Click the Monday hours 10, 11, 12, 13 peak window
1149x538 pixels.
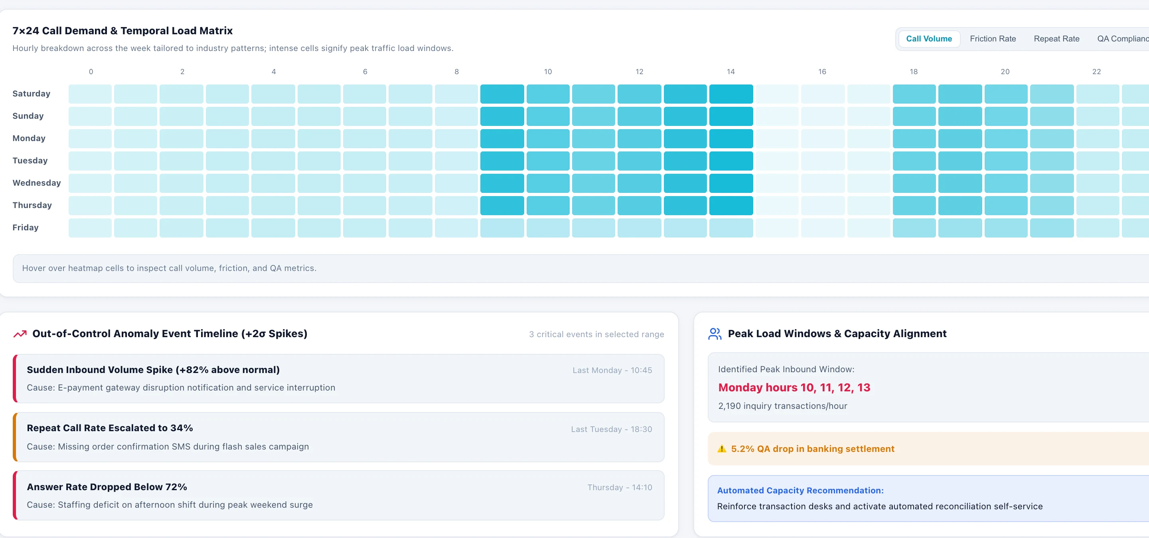[794, 387]
